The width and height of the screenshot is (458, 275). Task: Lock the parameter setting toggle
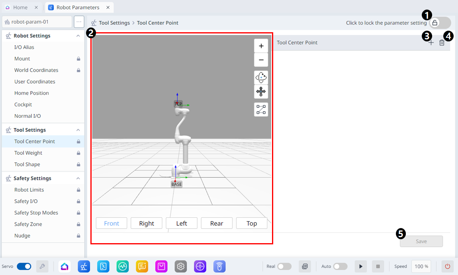[440, 23]
